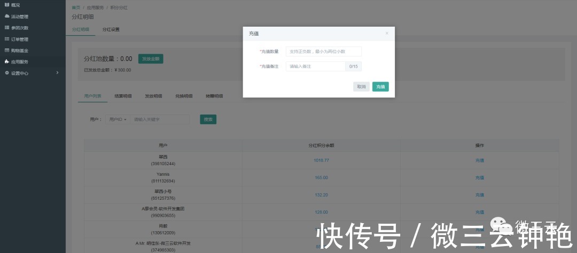Click the 充值 dialog title
577x253 pixels.
click(x=254, y=34)
